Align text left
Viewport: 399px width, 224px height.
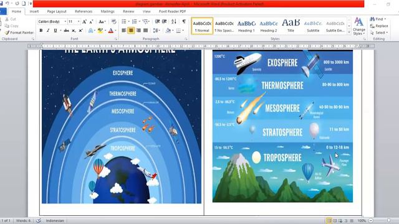coord(124,30)
